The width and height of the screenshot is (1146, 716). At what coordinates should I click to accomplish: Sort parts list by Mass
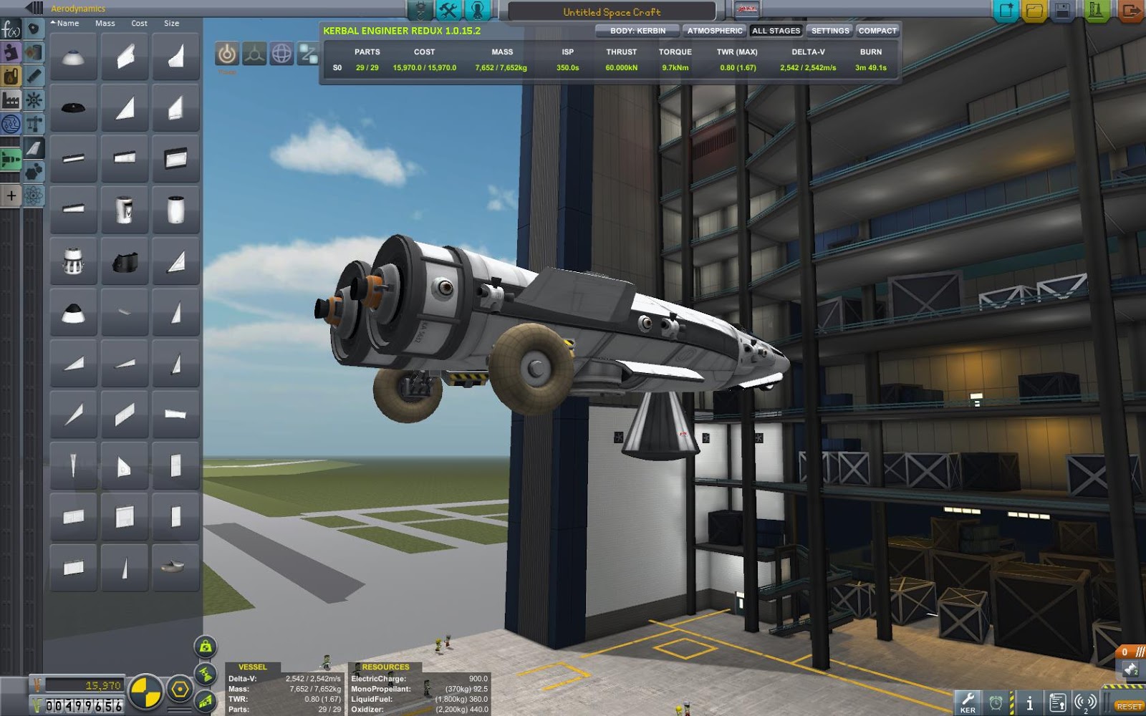105,23
